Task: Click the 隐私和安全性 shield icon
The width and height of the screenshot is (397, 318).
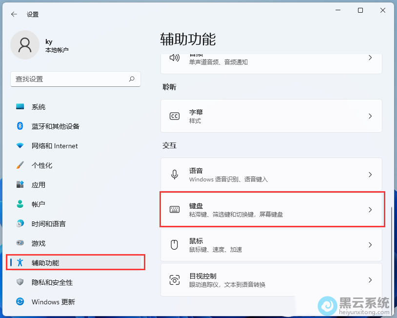Action: 20,282
